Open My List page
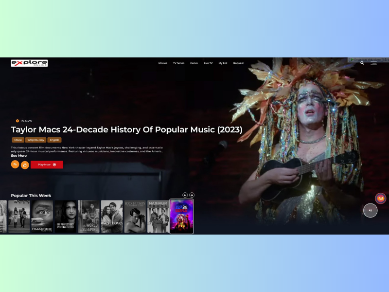Viewport: 389px width, 292px height. tap(223, 63)
